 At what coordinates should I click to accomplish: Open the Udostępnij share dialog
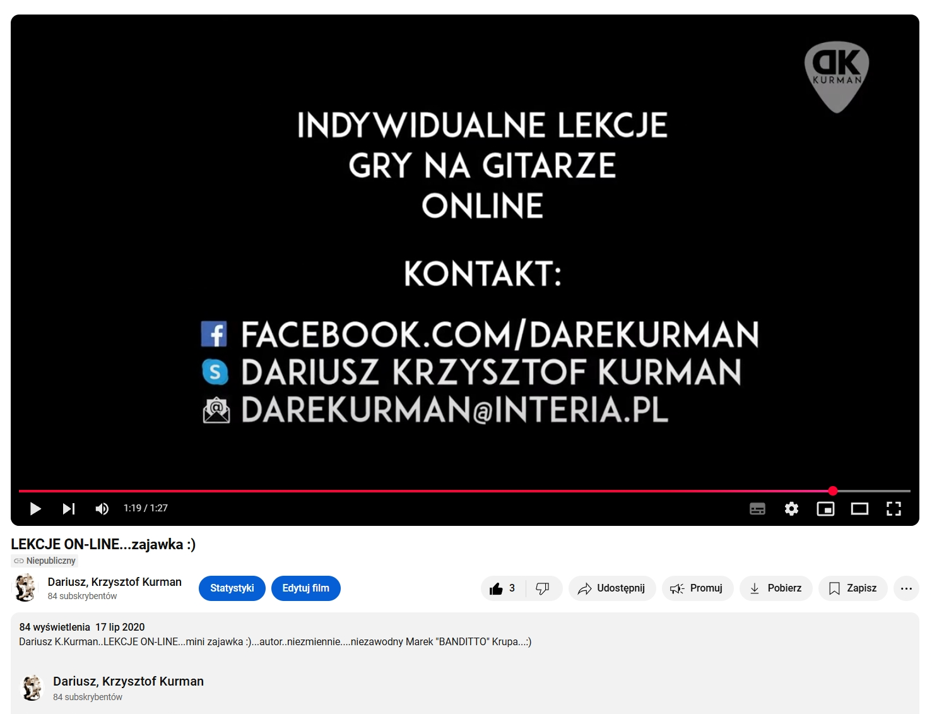point(612,588)
